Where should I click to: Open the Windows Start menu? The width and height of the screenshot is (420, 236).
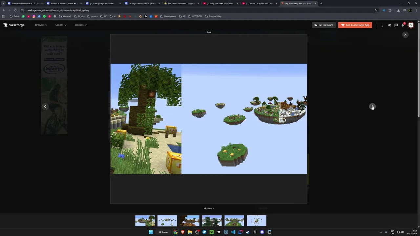click(x=151, y=232)
